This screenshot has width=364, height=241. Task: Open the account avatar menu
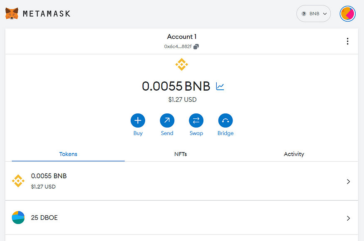coord(347,14)
